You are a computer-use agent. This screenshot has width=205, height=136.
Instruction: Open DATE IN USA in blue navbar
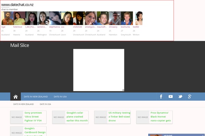pyautogui.click(x=60, y=97)
